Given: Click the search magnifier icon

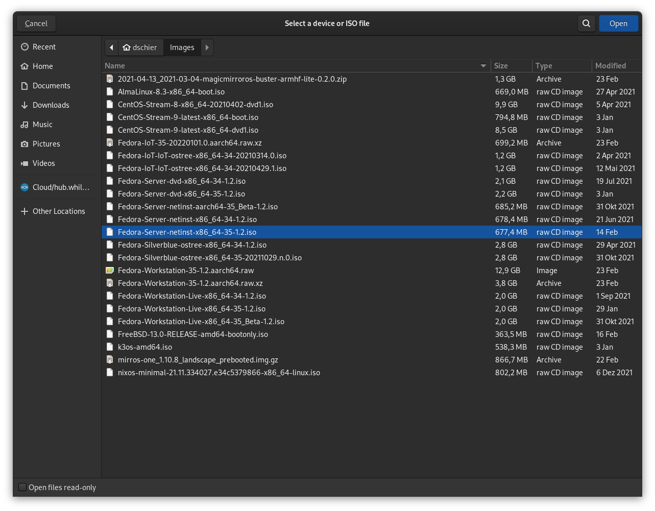Looking at the screenshot, I should (586, 23).
